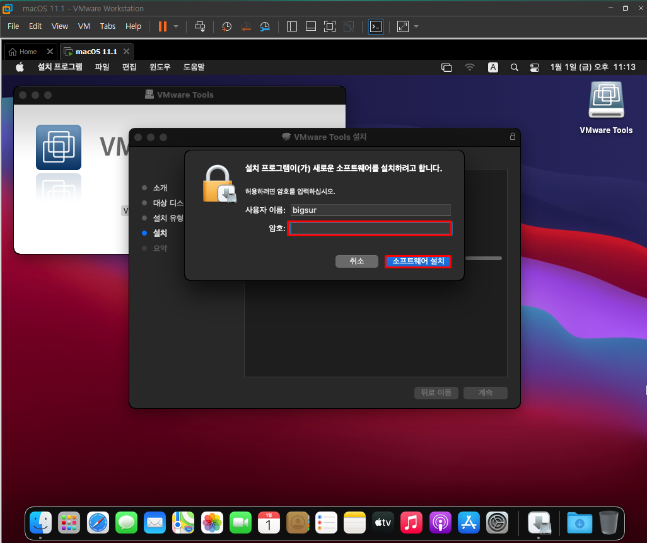Open Finder from the Dock
647x543 pixels.
click(x=40, y=523)
